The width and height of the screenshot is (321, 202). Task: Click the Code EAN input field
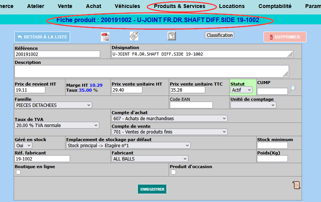point(191,105)
